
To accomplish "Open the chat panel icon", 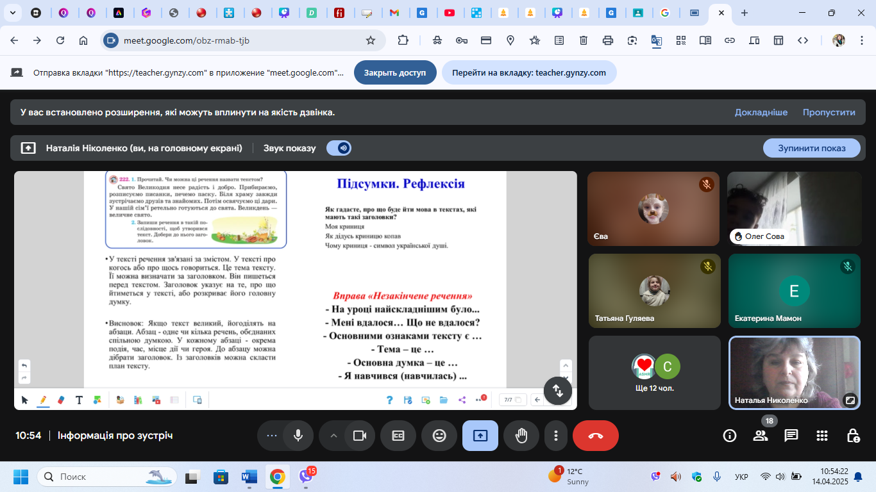I will [791, 436].
